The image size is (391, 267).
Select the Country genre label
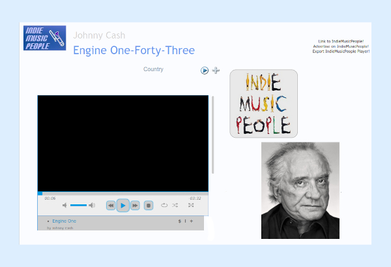tap(153, 69)
